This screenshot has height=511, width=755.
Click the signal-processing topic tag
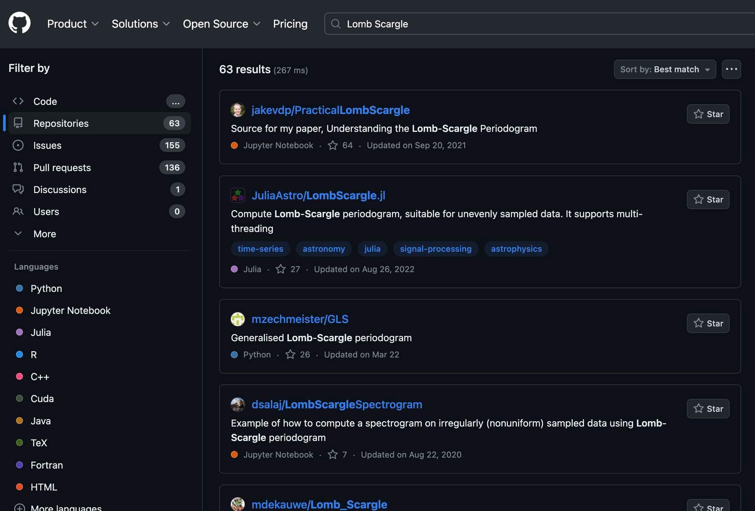435,249
